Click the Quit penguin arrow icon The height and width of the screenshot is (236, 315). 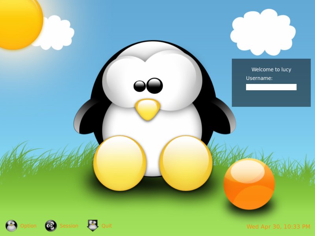click(x=93, y=225)
